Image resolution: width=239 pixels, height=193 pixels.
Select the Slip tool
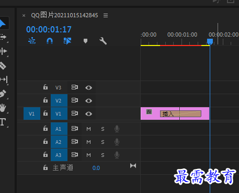[x=4, y=80]
